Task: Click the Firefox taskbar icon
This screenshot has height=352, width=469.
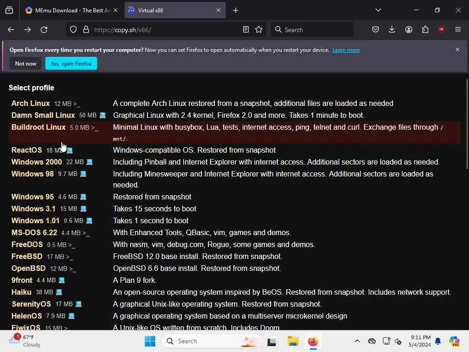Action: [313, 341]
